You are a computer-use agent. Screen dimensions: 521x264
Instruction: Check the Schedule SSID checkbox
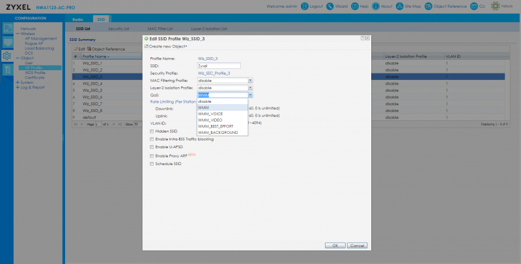click(152, 164)
